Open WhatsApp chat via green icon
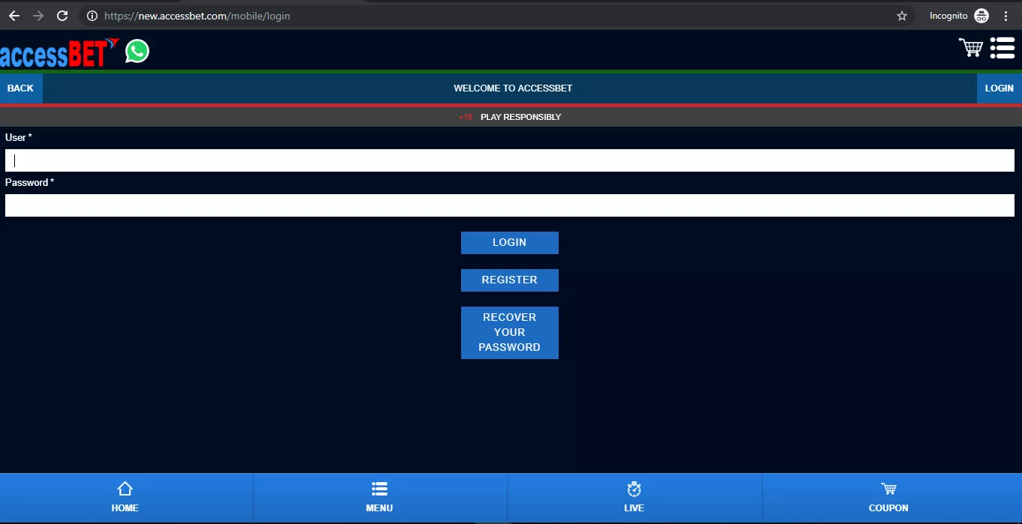 [136, 51]
